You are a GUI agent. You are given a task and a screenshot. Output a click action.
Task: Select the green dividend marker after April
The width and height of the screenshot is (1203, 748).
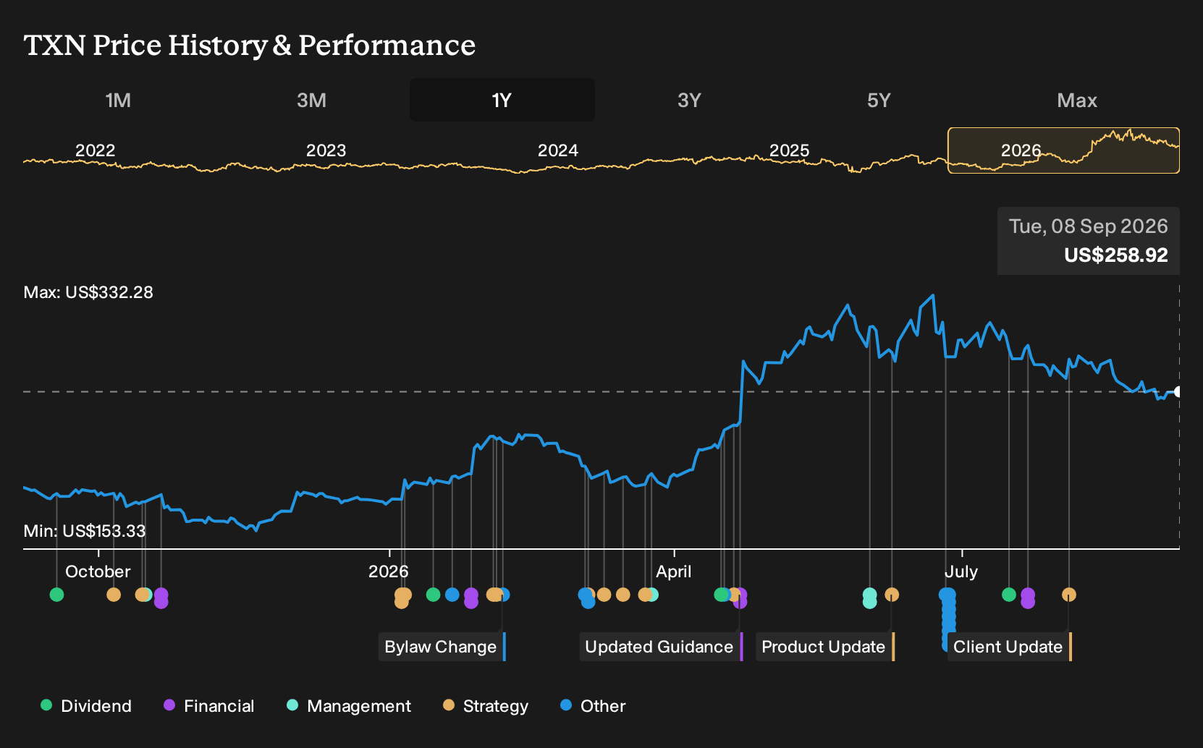(720, 595)
